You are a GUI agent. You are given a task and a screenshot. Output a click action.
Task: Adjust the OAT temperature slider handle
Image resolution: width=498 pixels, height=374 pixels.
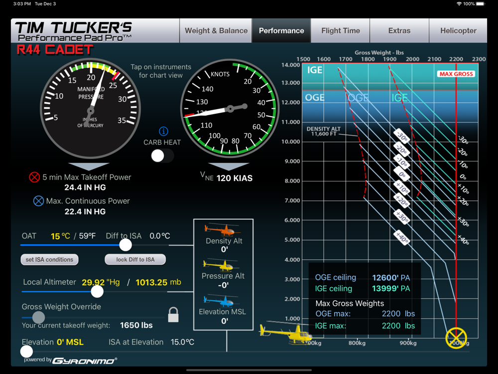pos(125,245)
